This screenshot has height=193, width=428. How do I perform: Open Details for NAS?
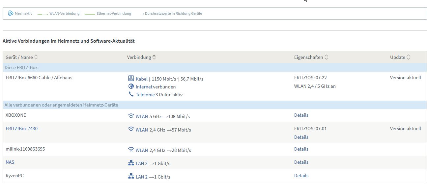301,162
